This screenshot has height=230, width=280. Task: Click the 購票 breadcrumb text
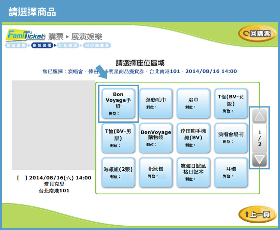(56, 37)
